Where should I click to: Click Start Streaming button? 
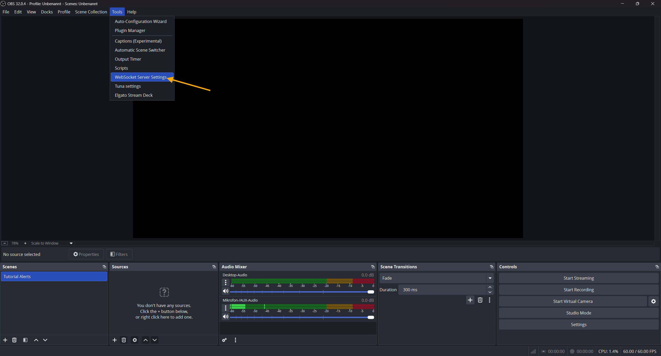578,278
